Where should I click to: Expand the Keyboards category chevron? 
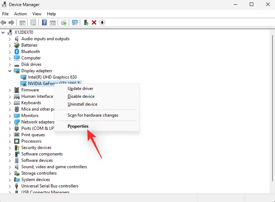click(x=10, y=103)
